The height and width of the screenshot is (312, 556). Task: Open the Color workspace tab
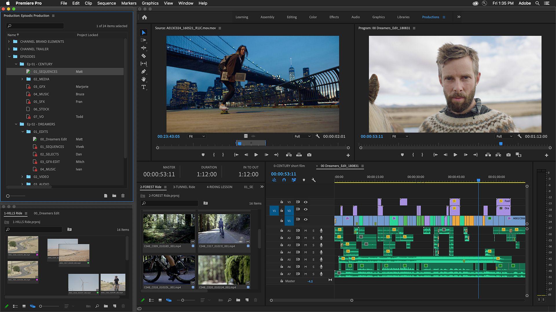313,17
